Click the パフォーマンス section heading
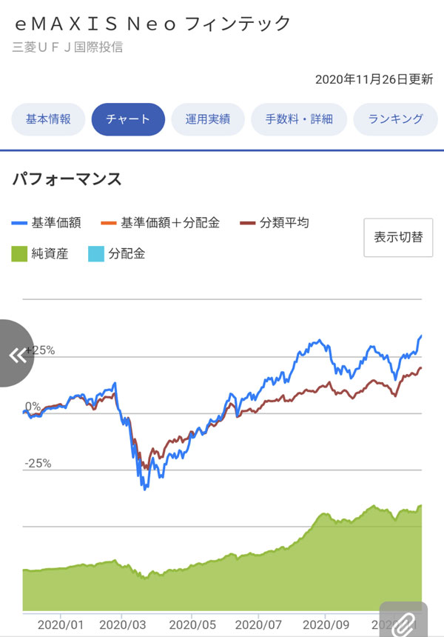The width and height of the screenshot is (444, 637). tap(67, 179)
